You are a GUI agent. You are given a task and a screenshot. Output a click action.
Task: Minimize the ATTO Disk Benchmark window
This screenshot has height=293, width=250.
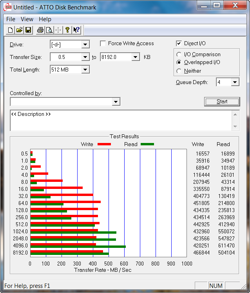click(x=204, y=5)
